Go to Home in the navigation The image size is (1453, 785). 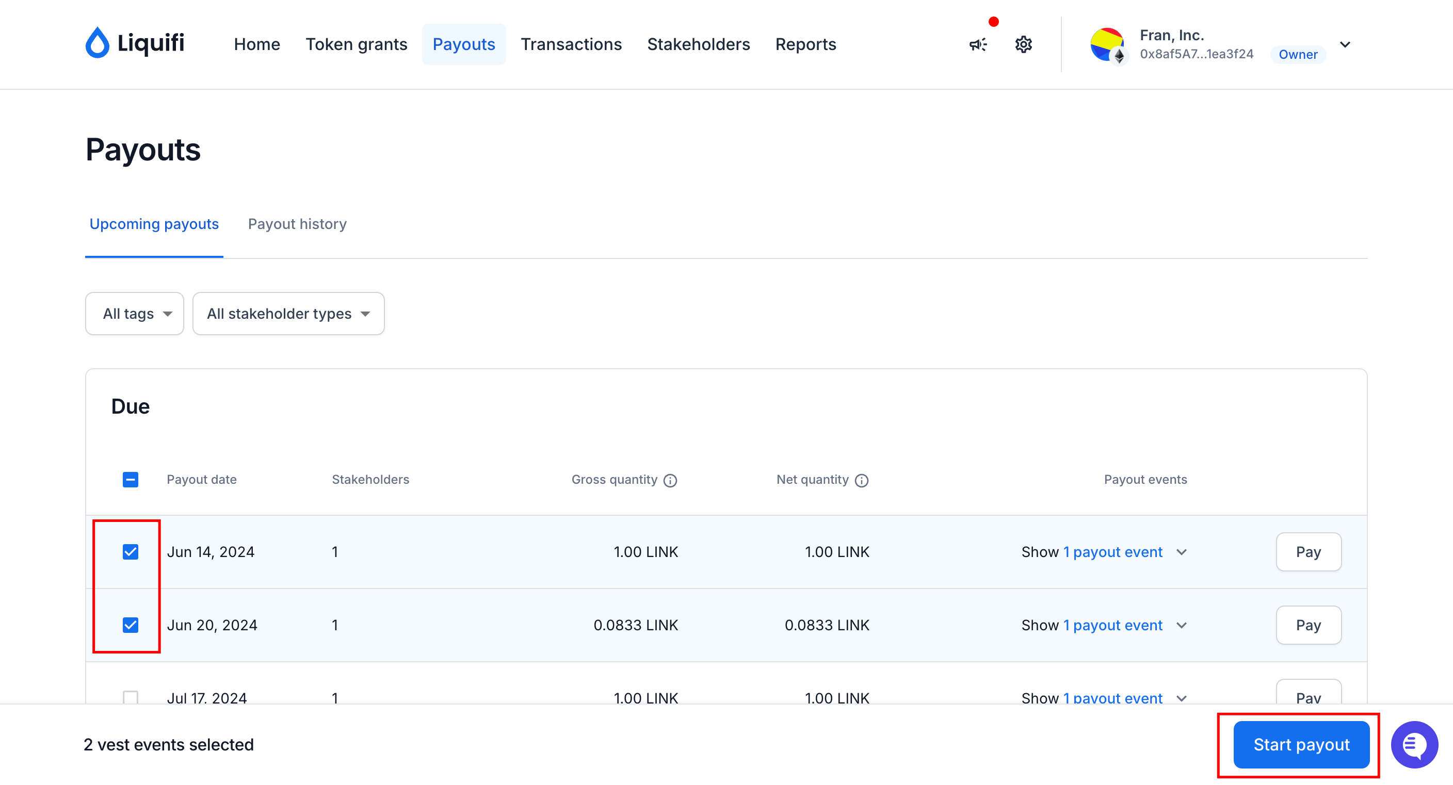coord(256,44)
